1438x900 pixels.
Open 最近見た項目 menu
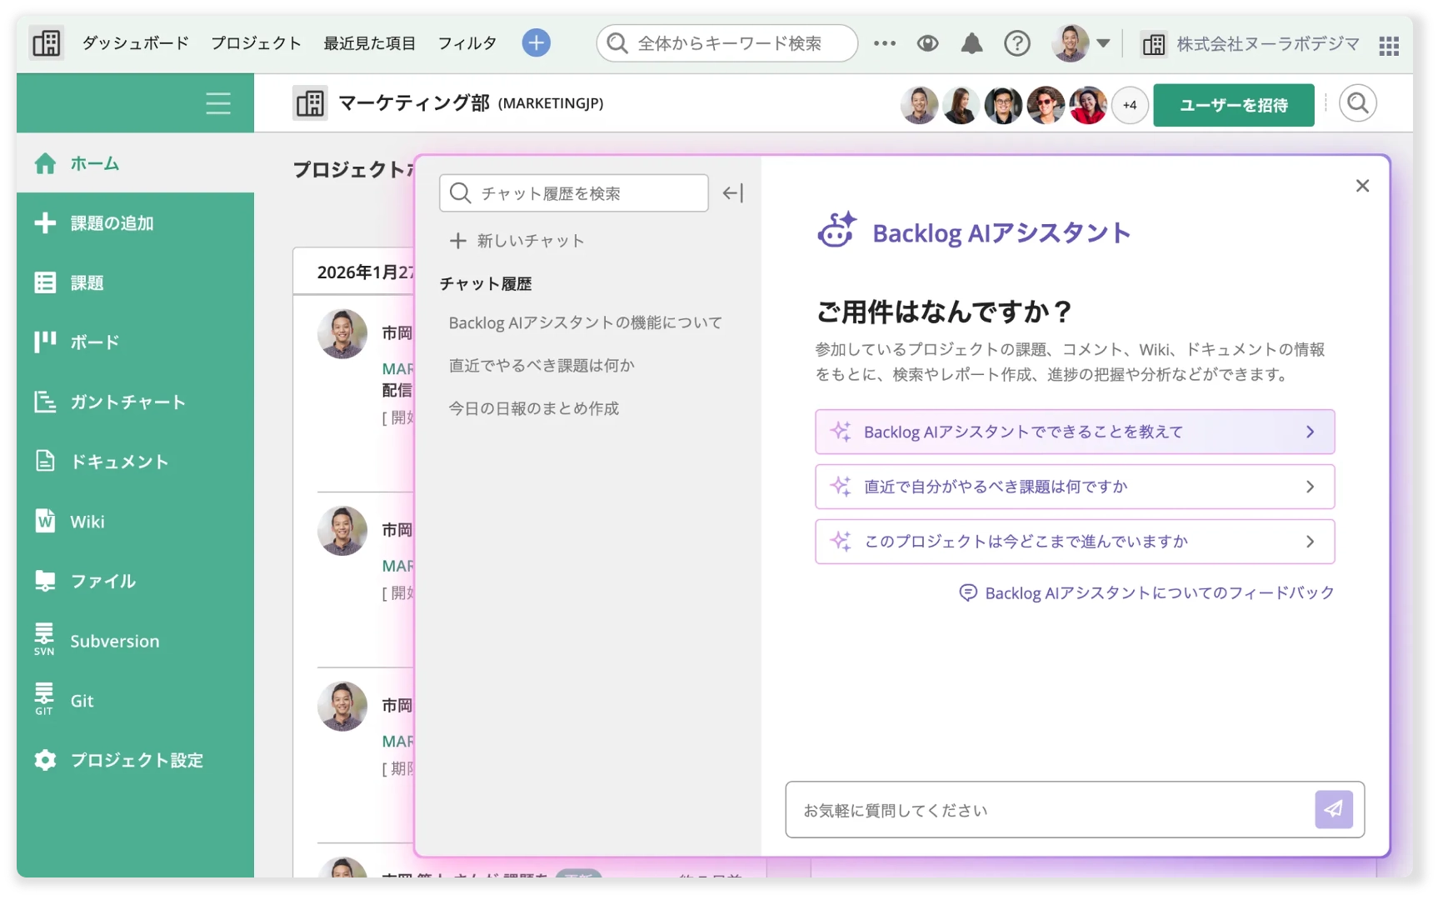(x=369, y=43)
